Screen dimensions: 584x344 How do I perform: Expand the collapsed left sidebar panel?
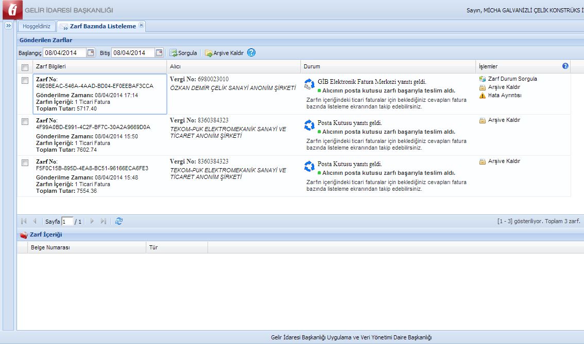(8, 26)
